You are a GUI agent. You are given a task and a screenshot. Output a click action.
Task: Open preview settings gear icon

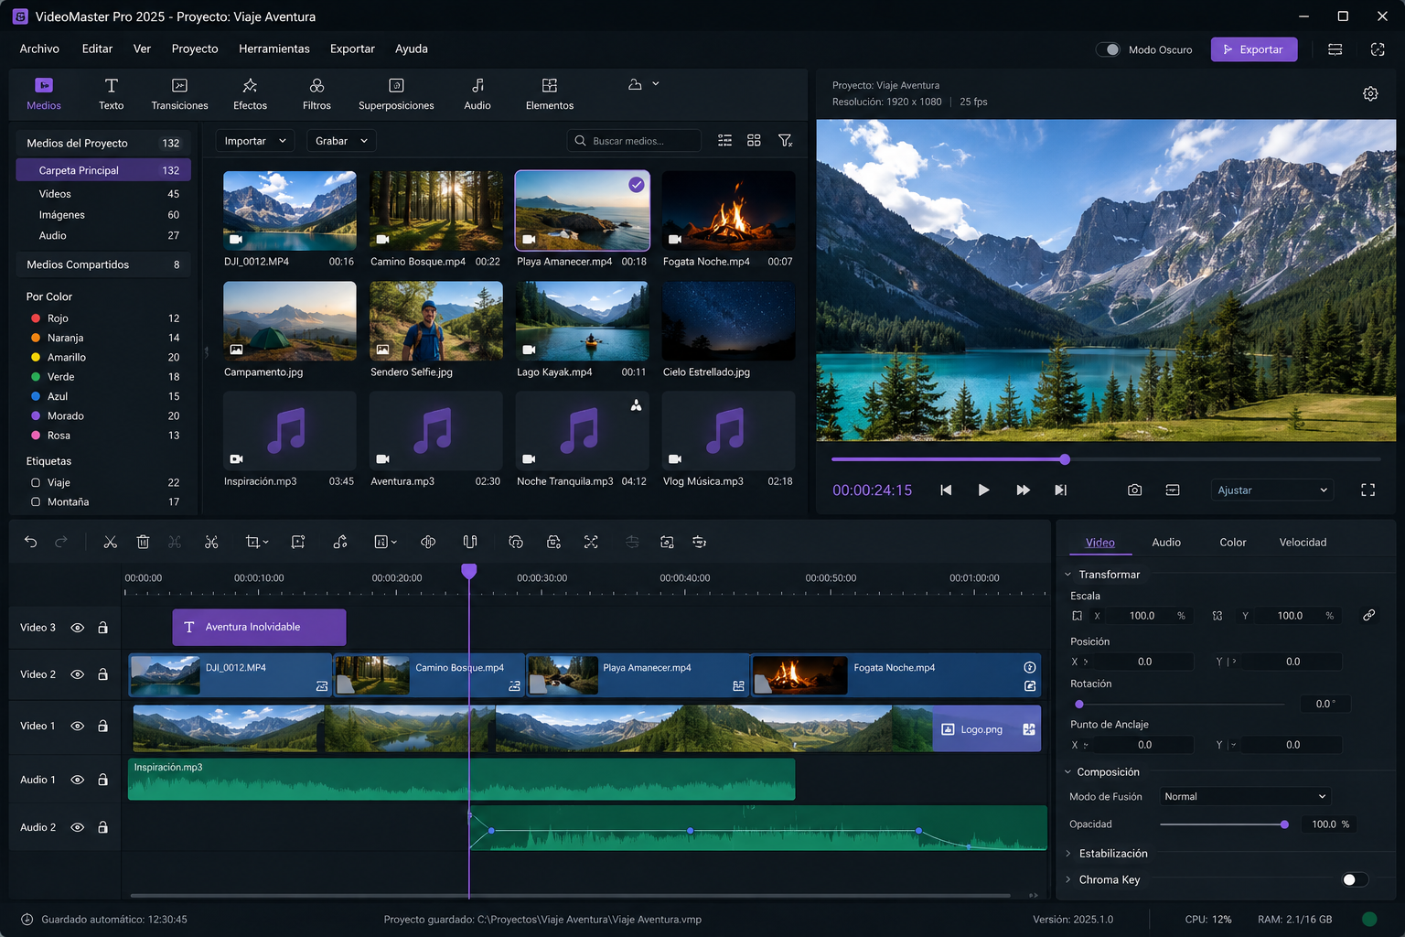click(1370, 93)
